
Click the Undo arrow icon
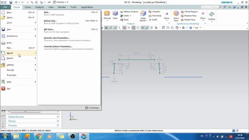16,2
